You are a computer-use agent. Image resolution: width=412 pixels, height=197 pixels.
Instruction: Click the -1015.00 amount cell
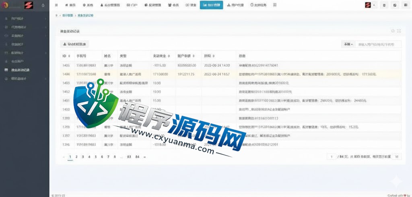tap(159, 66)
